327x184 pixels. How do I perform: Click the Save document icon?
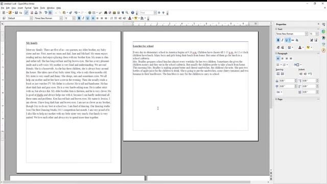point(16,13)
